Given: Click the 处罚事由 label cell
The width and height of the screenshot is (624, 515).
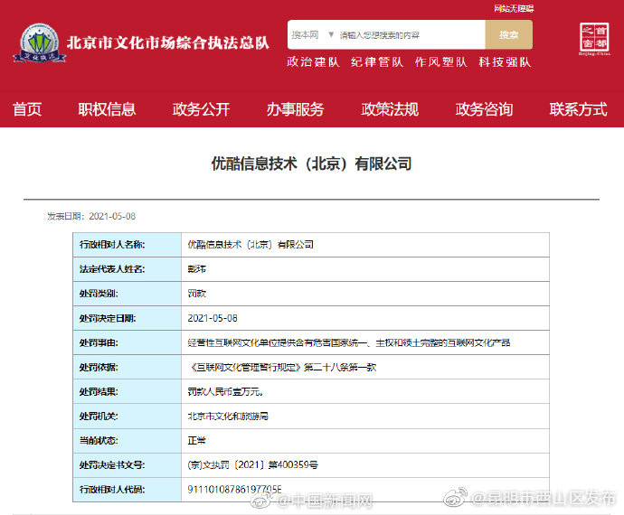Looking at the screenshot, I should point(128,342).
